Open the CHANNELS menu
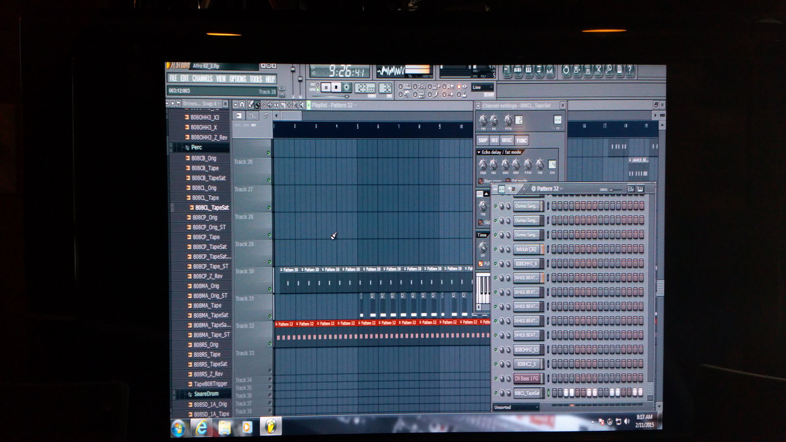Image resolution: width=786 pixels, height=442 pixels. point(202,79)
